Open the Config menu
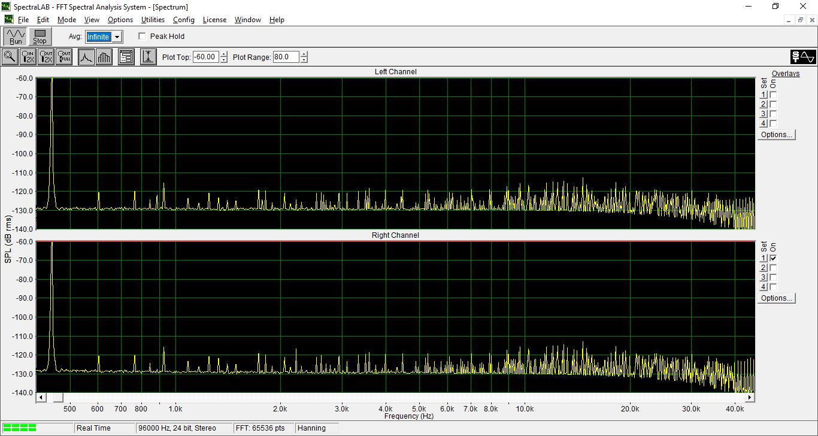The image size is (818, 436). pyautogui.click(x=184, y=20)
